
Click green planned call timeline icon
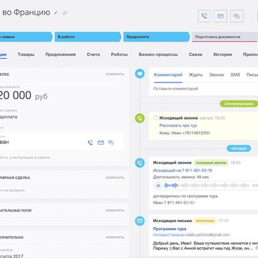pyautogui.click(x=140, y=118)
